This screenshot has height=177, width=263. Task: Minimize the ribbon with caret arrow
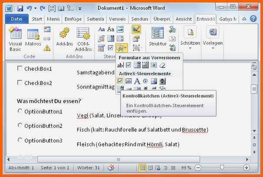point(244,19)
